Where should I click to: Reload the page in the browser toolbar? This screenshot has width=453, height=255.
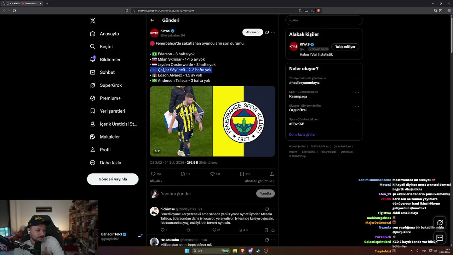point(15,11)
